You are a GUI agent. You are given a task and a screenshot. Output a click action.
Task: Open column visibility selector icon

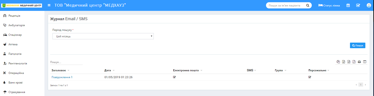pyautogui.click(x=365, y=62)
